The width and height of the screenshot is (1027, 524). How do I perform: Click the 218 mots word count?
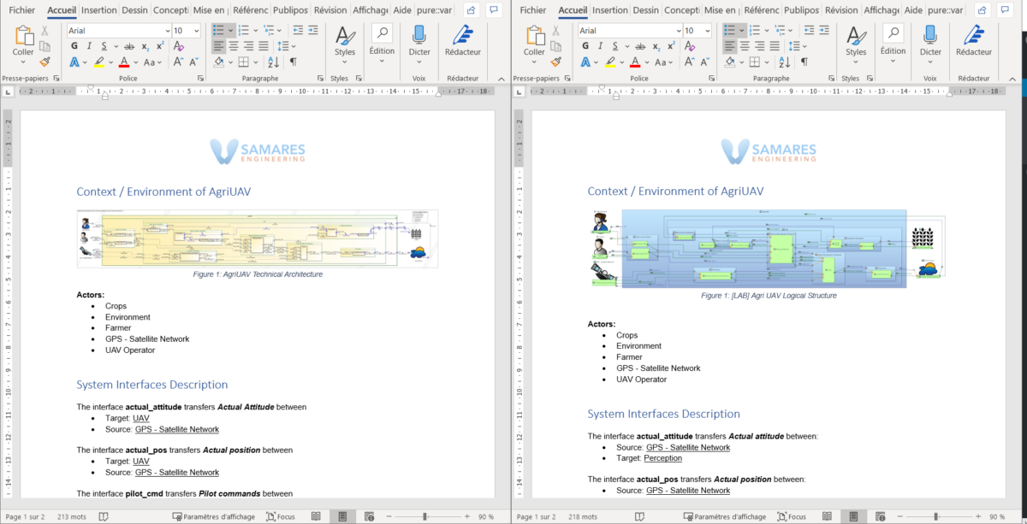tap(582, 515)
